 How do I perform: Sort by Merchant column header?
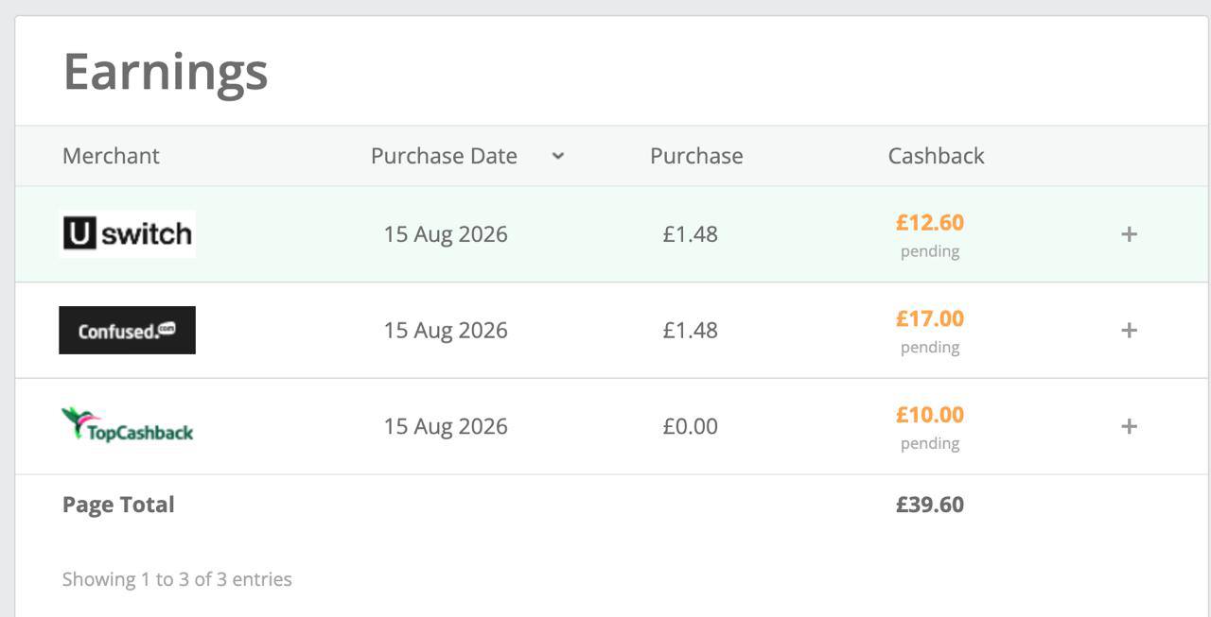111,156
